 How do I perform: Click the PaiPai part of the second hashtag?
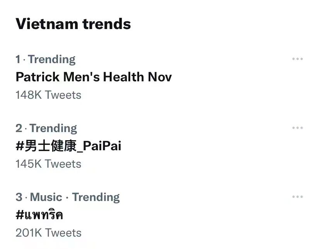point(102,146)
